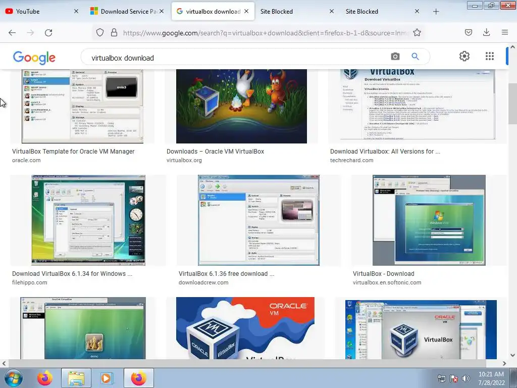Open the VirtualBox Template for Oracle VM Manager image
The image size is (517, 388).
82,106
